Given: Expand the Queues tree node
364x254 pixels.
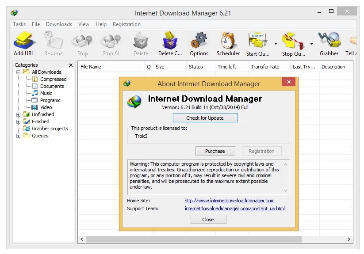Looking at the screenshot, I should [18, 136].
